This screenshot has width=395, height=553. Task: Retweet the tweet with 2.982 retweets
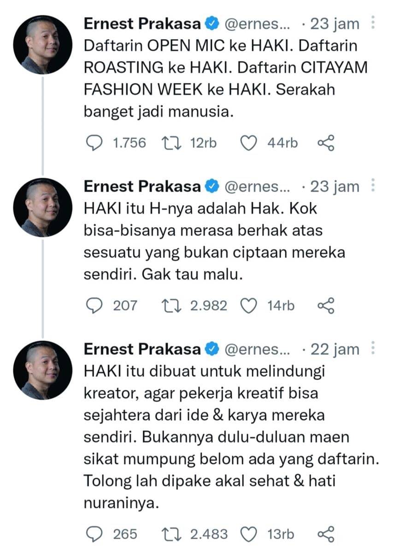point(173,306)
